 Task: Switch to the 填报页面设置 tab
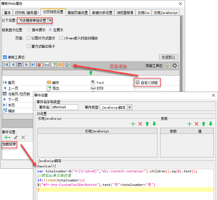point(78,13)
